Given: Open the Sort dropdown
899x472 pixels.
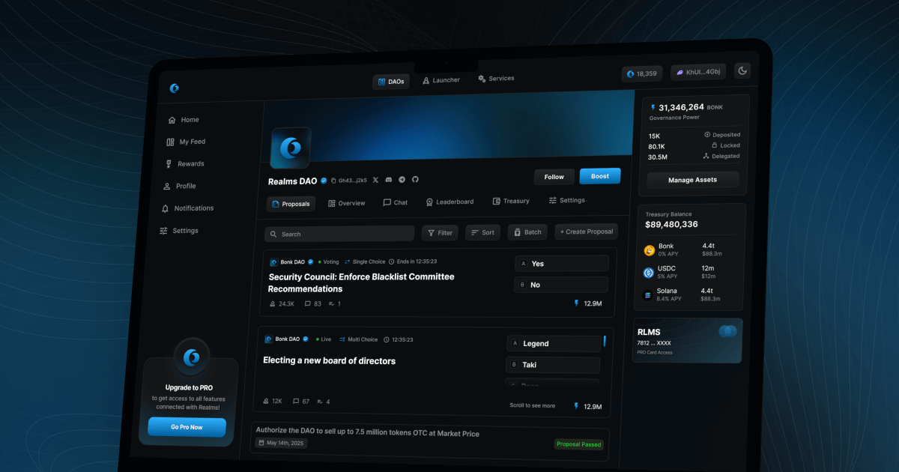Looking at the screenshot, I should pyautogui.click(x=482, y=232).
